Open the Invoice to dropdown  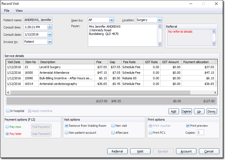50,42
